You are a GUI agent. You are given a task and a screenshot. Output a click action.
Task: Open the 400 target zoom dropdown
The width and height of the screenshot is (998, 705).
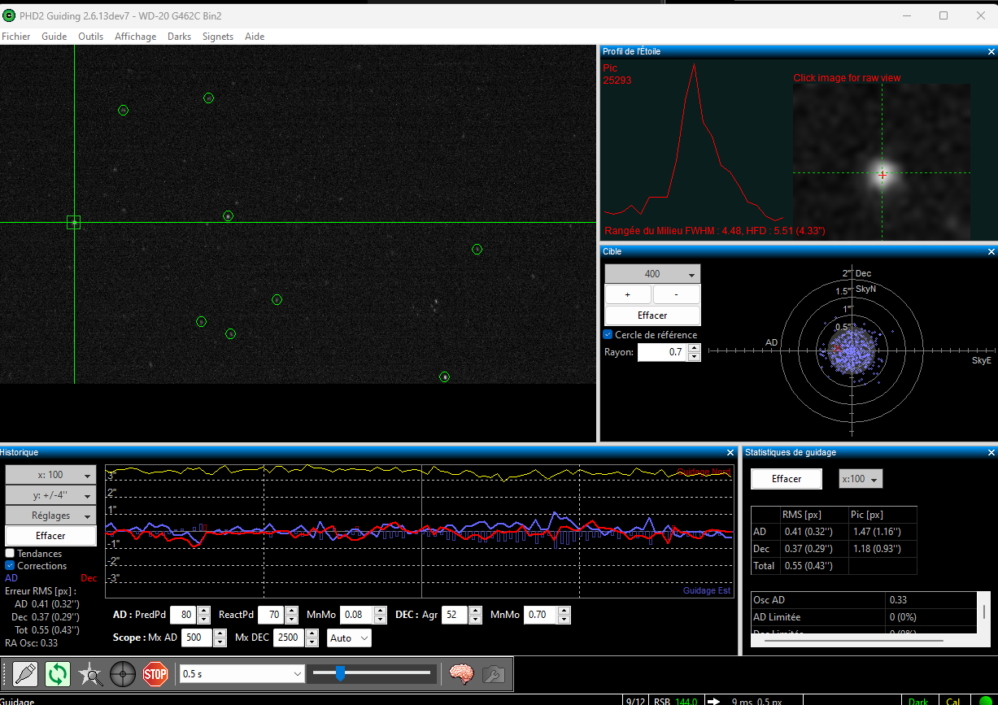pos(652,274)
